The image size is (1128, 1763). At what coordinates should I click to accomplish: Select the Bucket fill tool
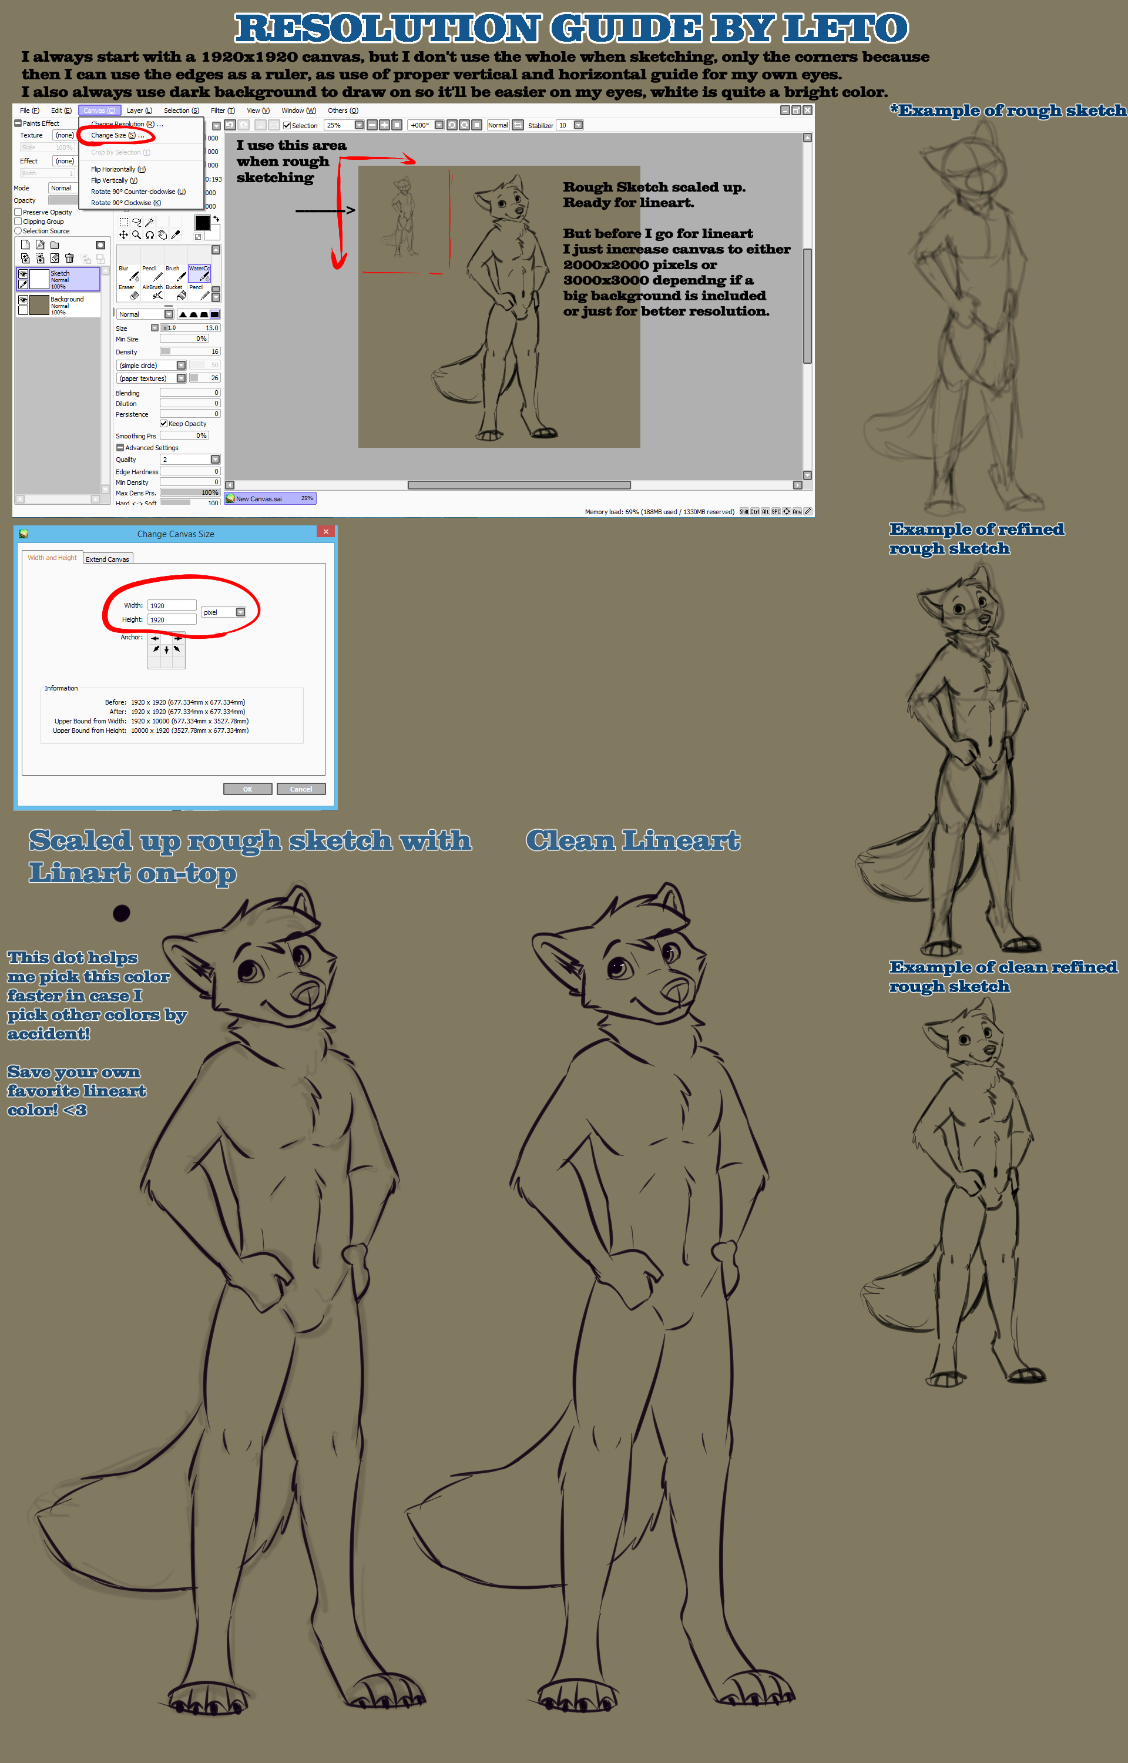coord(176,292)
